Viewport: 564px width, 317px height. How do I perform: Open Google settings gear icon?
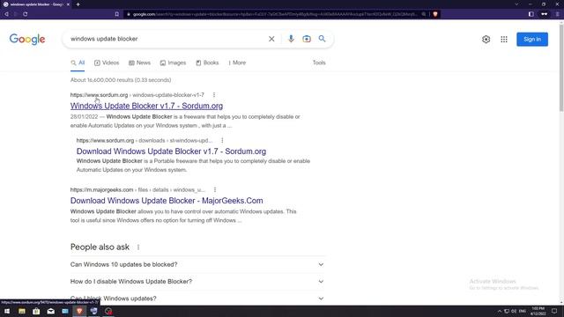point(486,39)
